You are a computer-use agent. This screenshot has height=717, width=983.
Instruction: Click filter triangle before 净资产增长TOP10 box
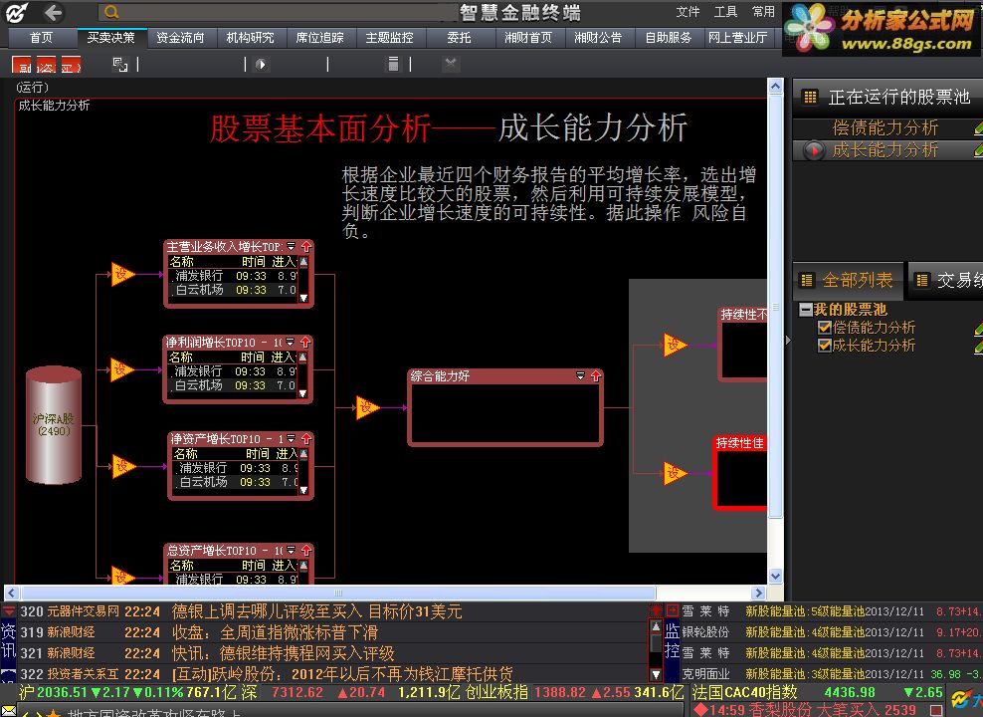click(x=123, y=466)
